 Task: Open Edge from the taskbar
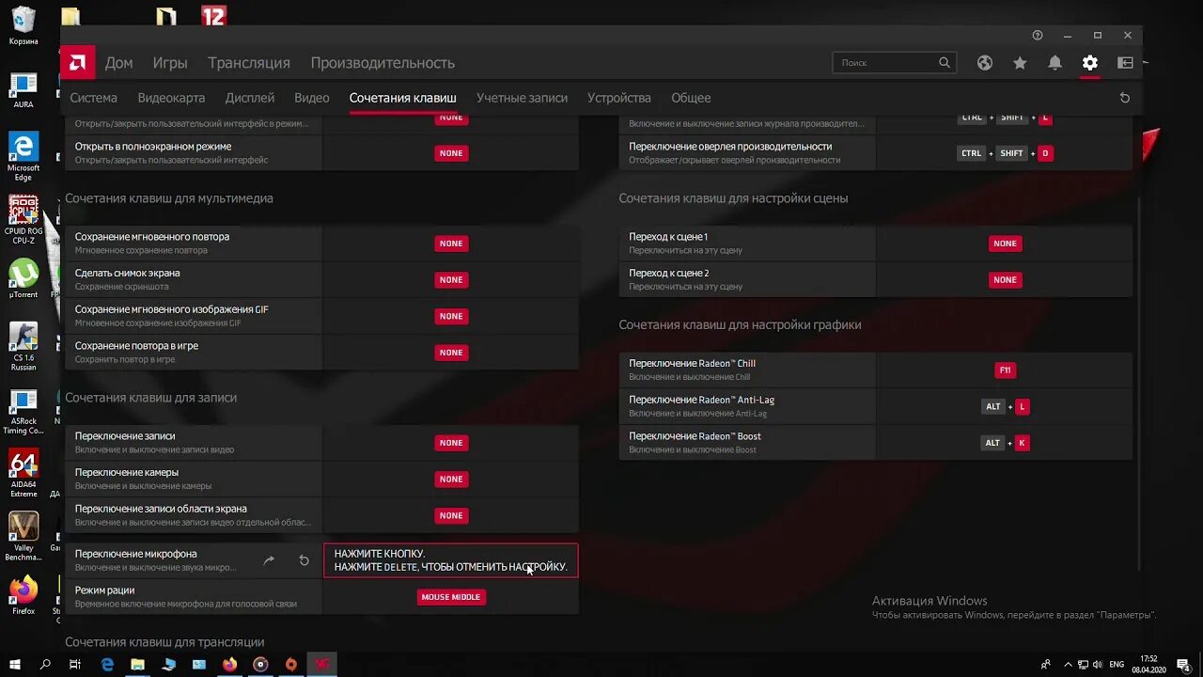(107, 664)
